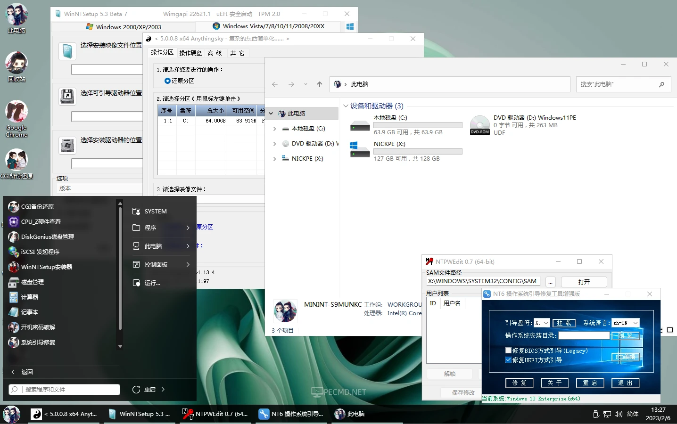Open CGI备份还原 desktop icon
The width and height of the screenshot is (677, 424).
17,164
